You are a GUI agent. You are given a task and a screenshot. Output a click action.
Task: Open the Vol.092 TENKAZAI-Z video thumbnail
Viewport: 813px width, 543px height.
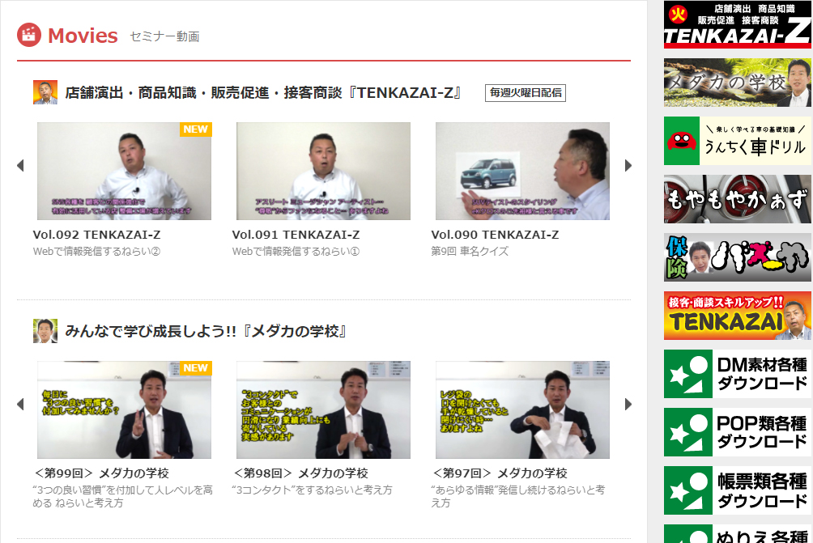125,171
